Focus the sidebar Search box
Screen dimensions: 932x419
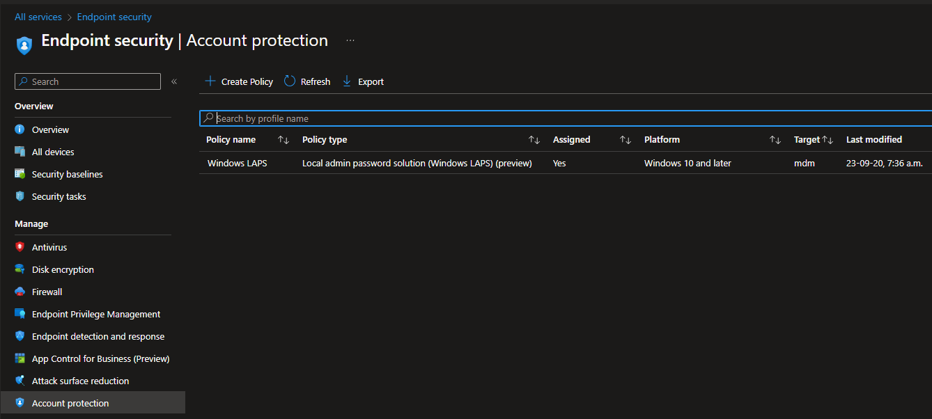point(88,81)
